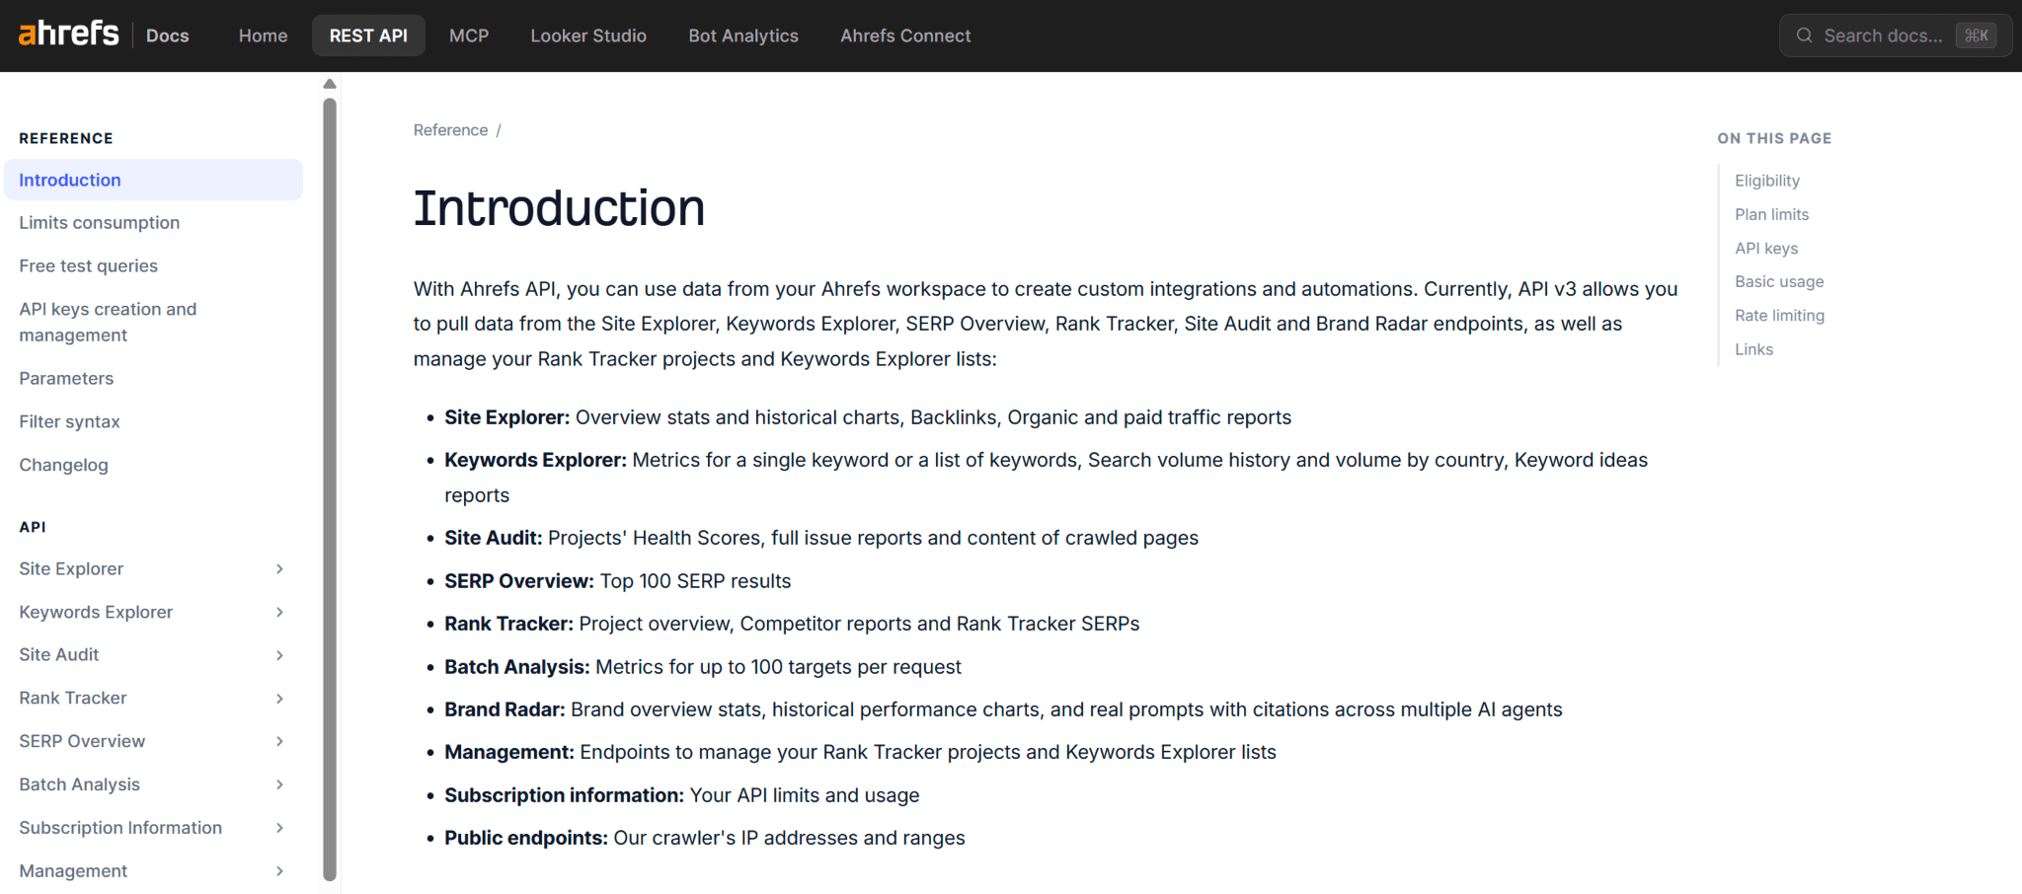Click the 'Brand Radar:' bullet text
The width and height of the screenshot is (2022, 894).
pyautogui.click(x=505, y=709)
